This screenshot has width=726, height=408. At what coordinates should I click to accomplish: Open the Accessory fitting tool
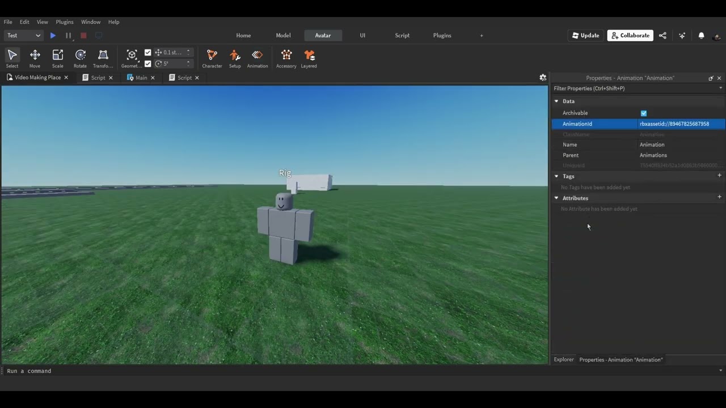click(286, 58)
